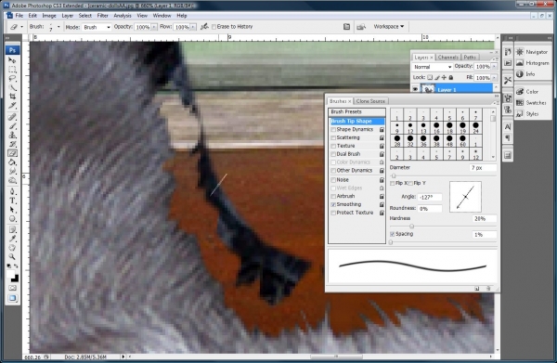Select the Zoom tool
Image resolution: width=557 pixels, height=363 pixels.
(12, 256)
